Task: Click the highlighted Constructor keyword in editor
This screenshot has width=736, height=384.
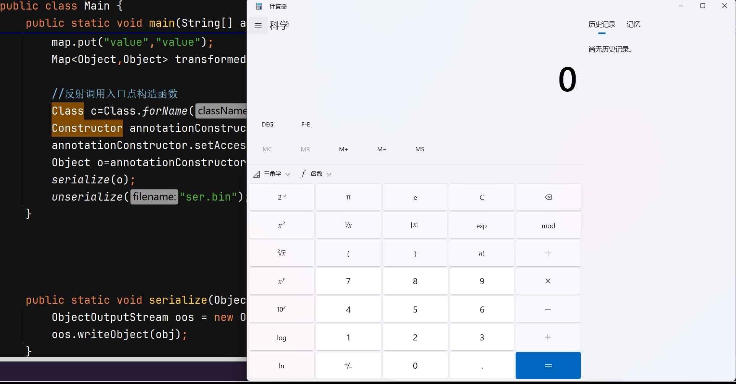Action: pos(87,128)
